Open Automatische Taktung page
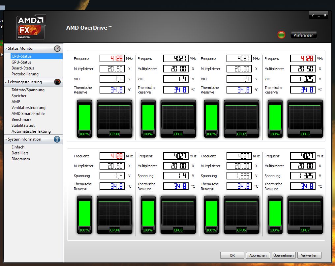 31,131
